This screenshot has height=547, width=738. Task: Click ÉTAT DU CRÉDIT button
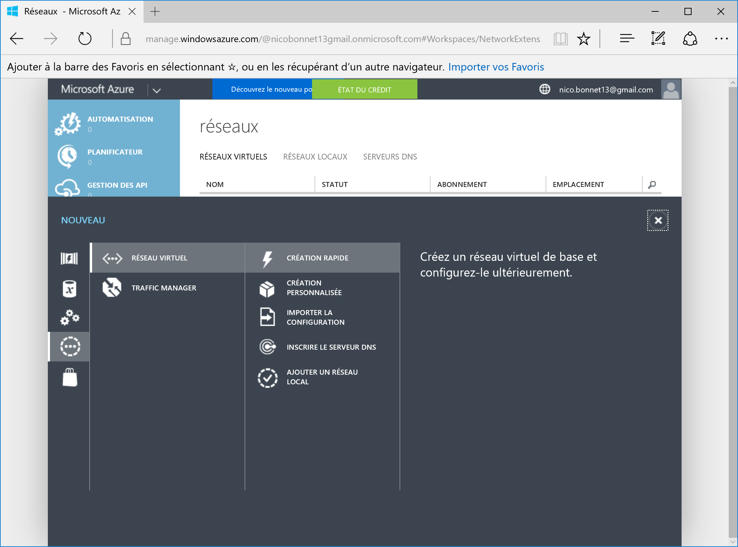364,90
